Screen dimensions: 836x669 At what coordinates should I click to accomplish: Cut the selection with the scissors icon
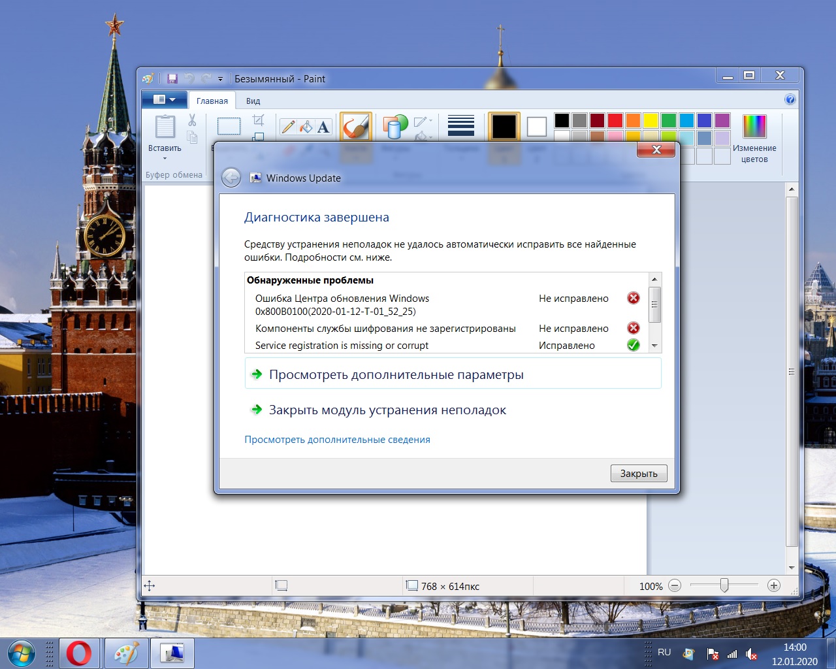coord(192,120)
